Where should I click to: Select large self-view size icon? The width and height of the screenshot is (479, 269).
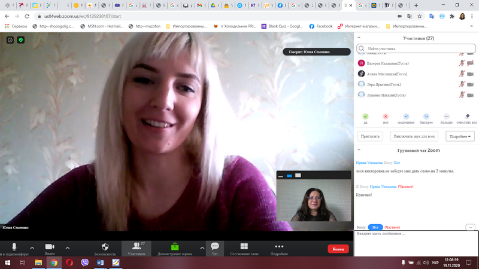pos(298,175)
